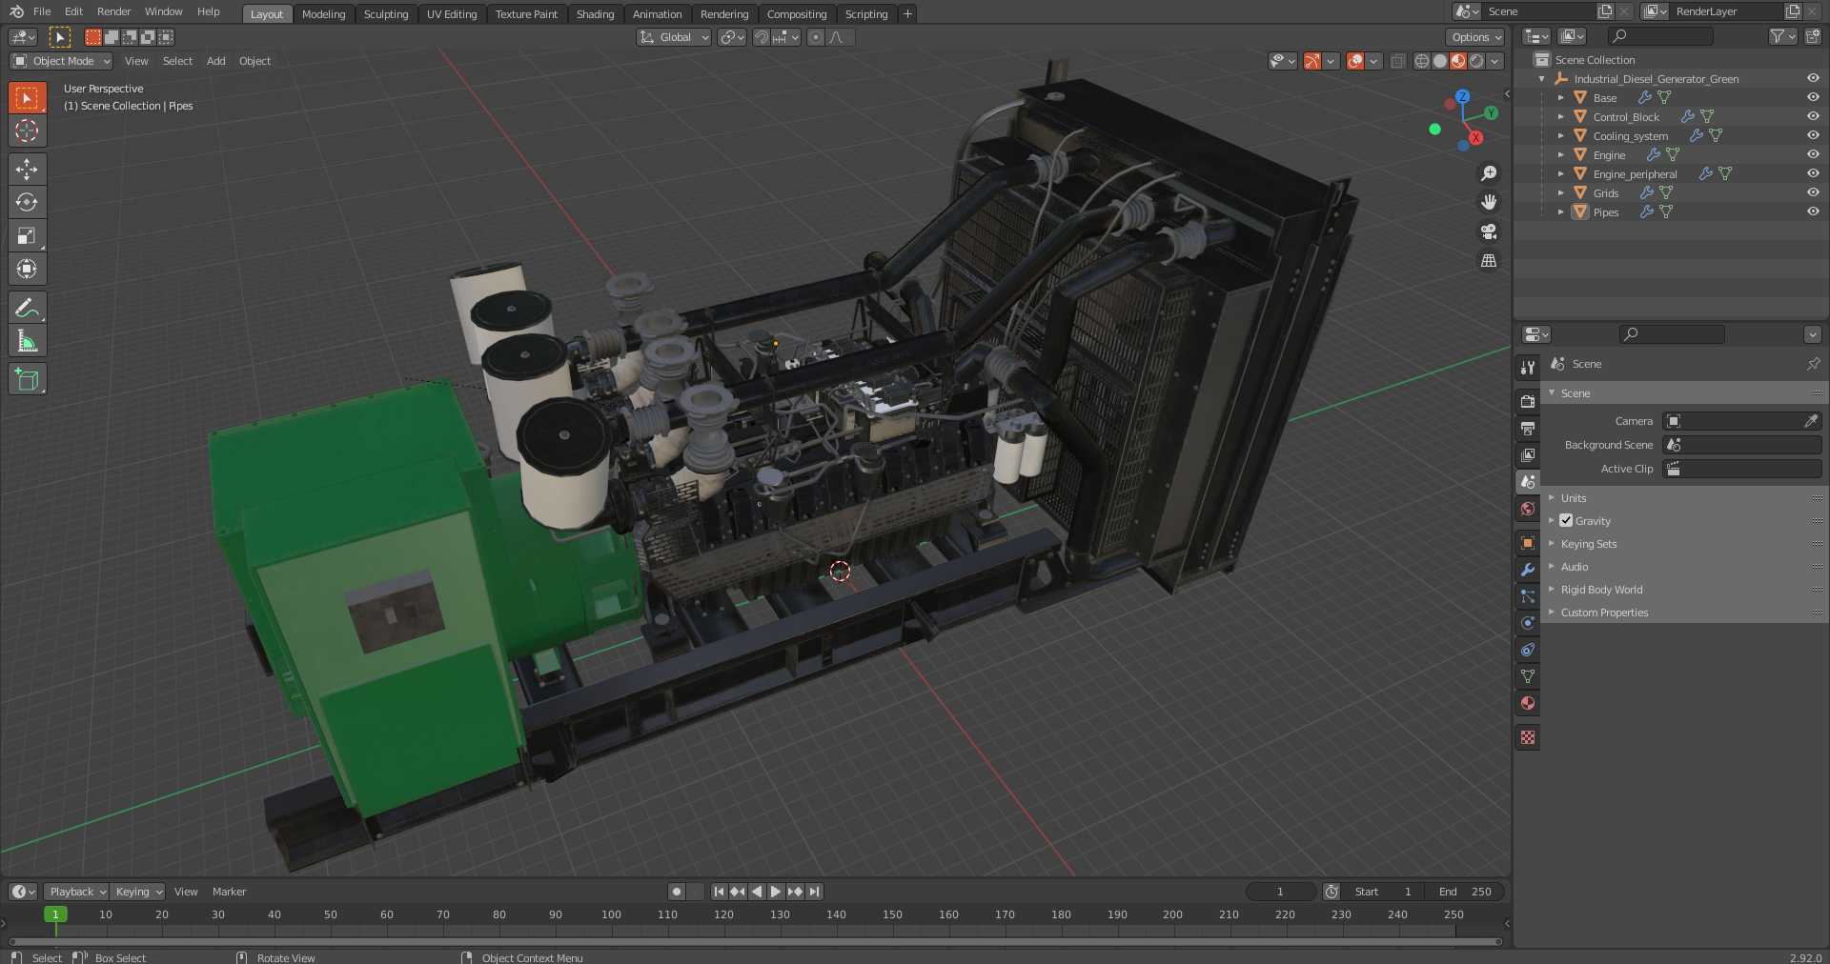The width and height of the screenshot is (1830, 964).
Task: Click the End frame 250 field
Action: pos(1466,892)
